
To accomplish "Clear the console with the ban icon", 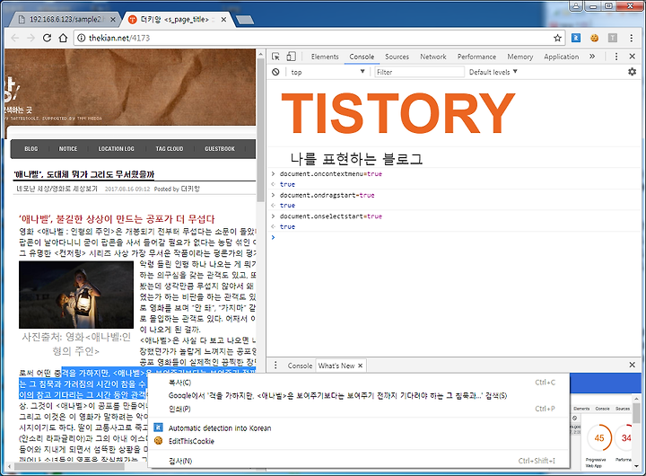I will click(x=275, y=72).
